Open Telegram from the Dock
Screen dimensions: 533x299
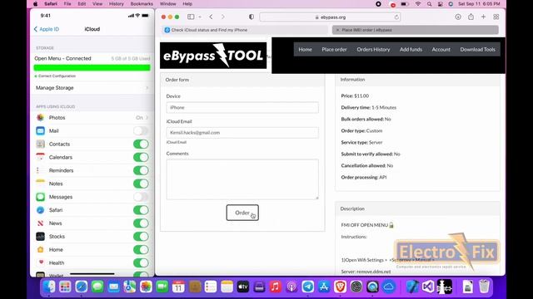307,287
